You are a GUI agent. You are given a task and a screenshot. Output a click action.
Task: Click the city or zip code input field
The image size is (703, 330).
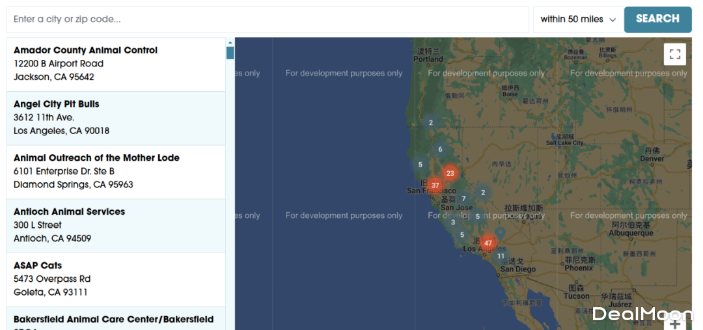268,20
